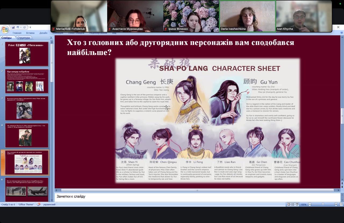Select Анастасія Муромцева video tile

coord(135,16)
